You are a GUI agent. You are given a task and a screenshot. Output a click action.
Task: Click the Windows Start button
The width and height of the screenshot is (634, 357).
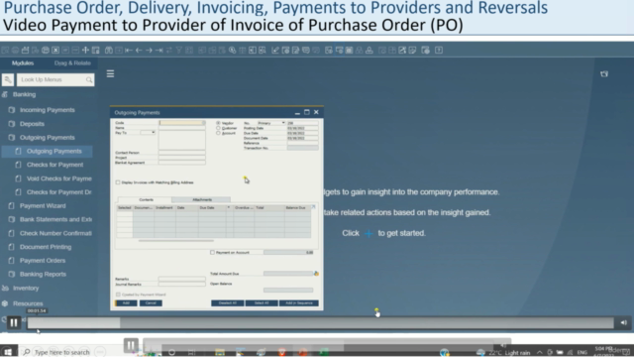point(8,352)
